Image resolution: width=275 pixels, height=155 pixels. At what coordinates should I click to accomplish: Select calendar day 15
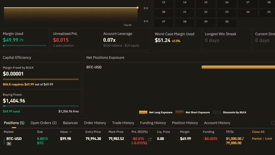(x=206, y=4)
